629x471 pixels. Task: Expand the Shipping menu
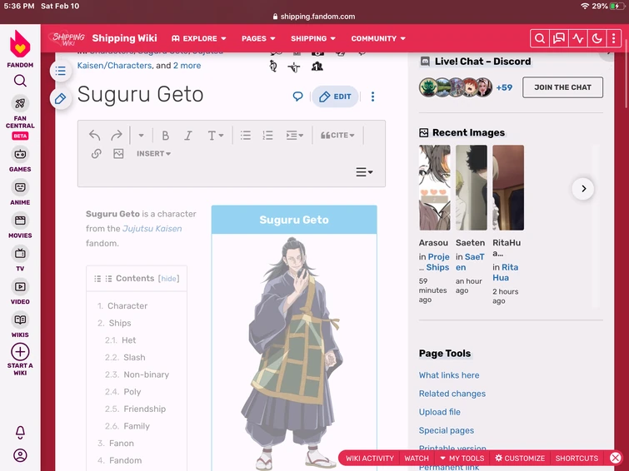313,38
